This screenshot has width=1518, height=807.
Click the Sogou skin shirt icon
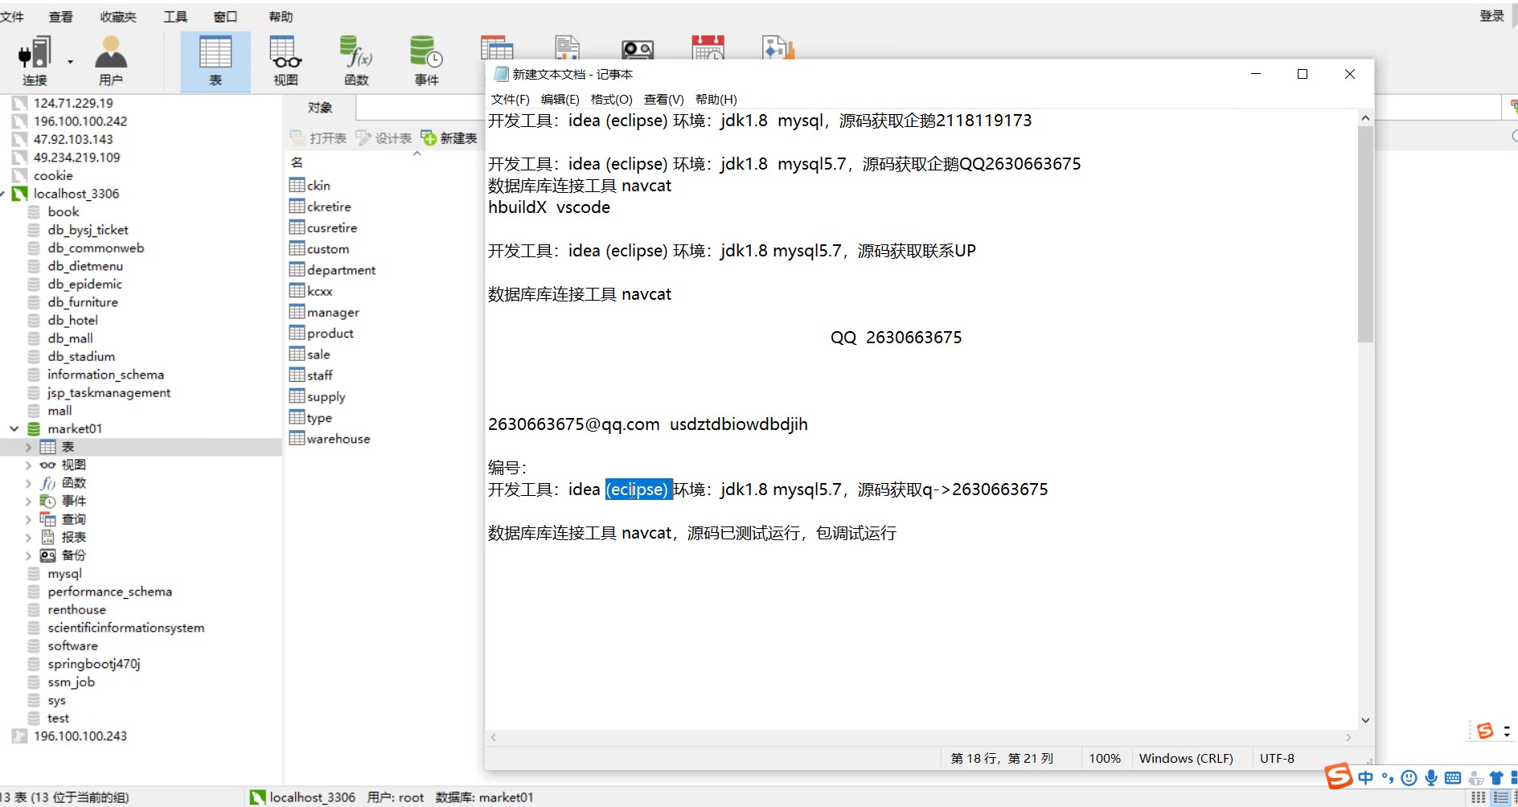(x=1496, y=777)
